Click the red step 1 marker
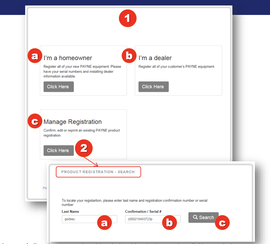 (128, 18)
